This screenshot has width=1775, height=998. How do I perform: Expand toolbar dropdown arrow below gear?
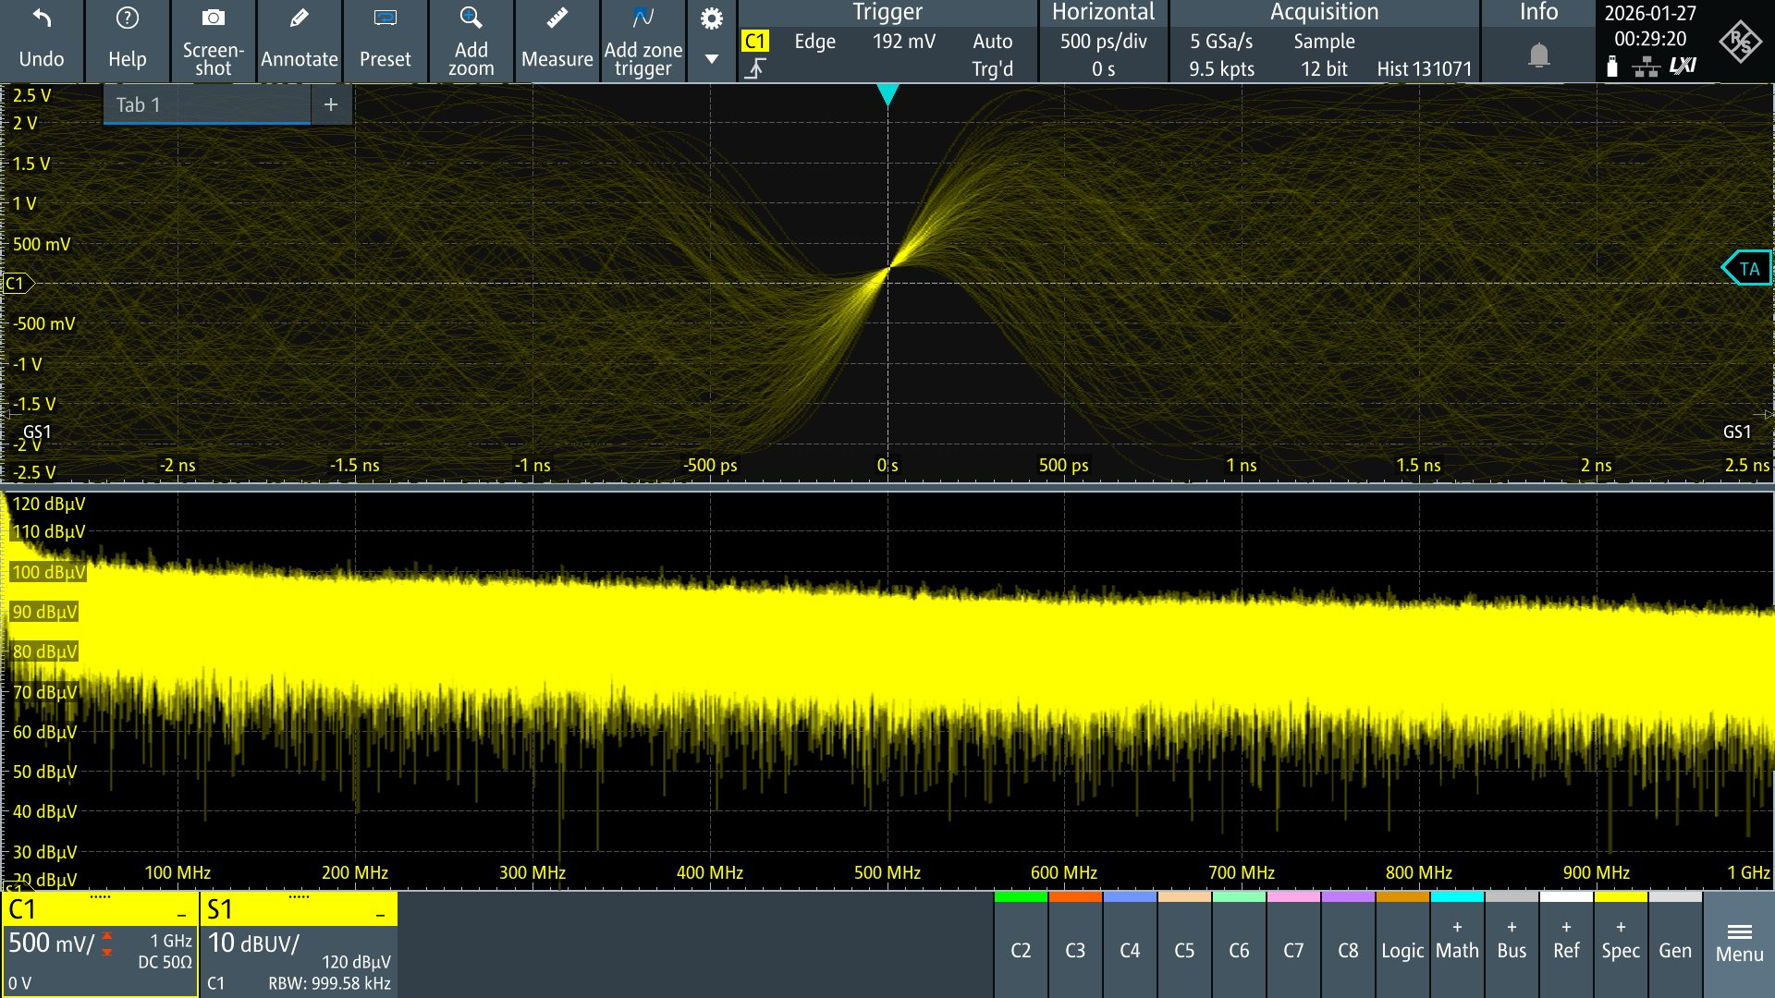pos(711,59)
